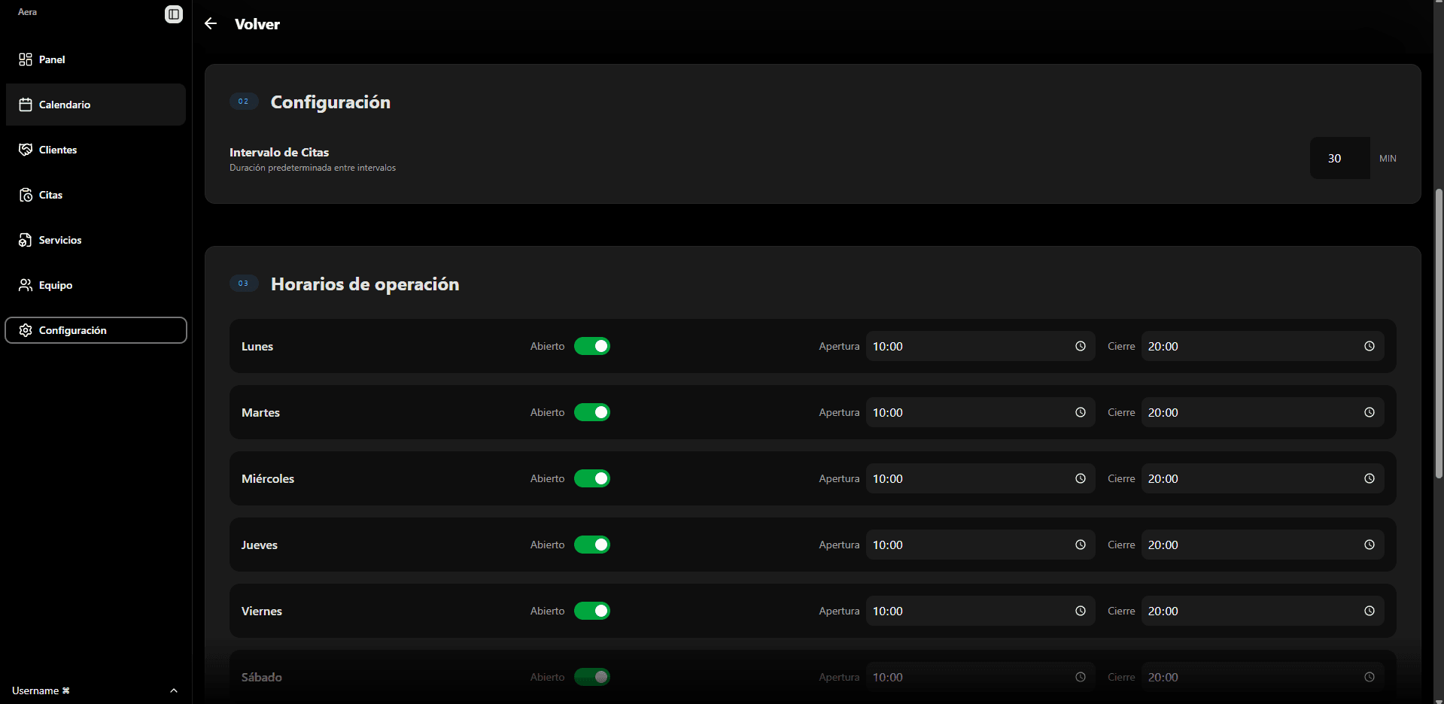Open time picker clock for Sábado Apertura

pyautogui.click(x=1081, y=677)
